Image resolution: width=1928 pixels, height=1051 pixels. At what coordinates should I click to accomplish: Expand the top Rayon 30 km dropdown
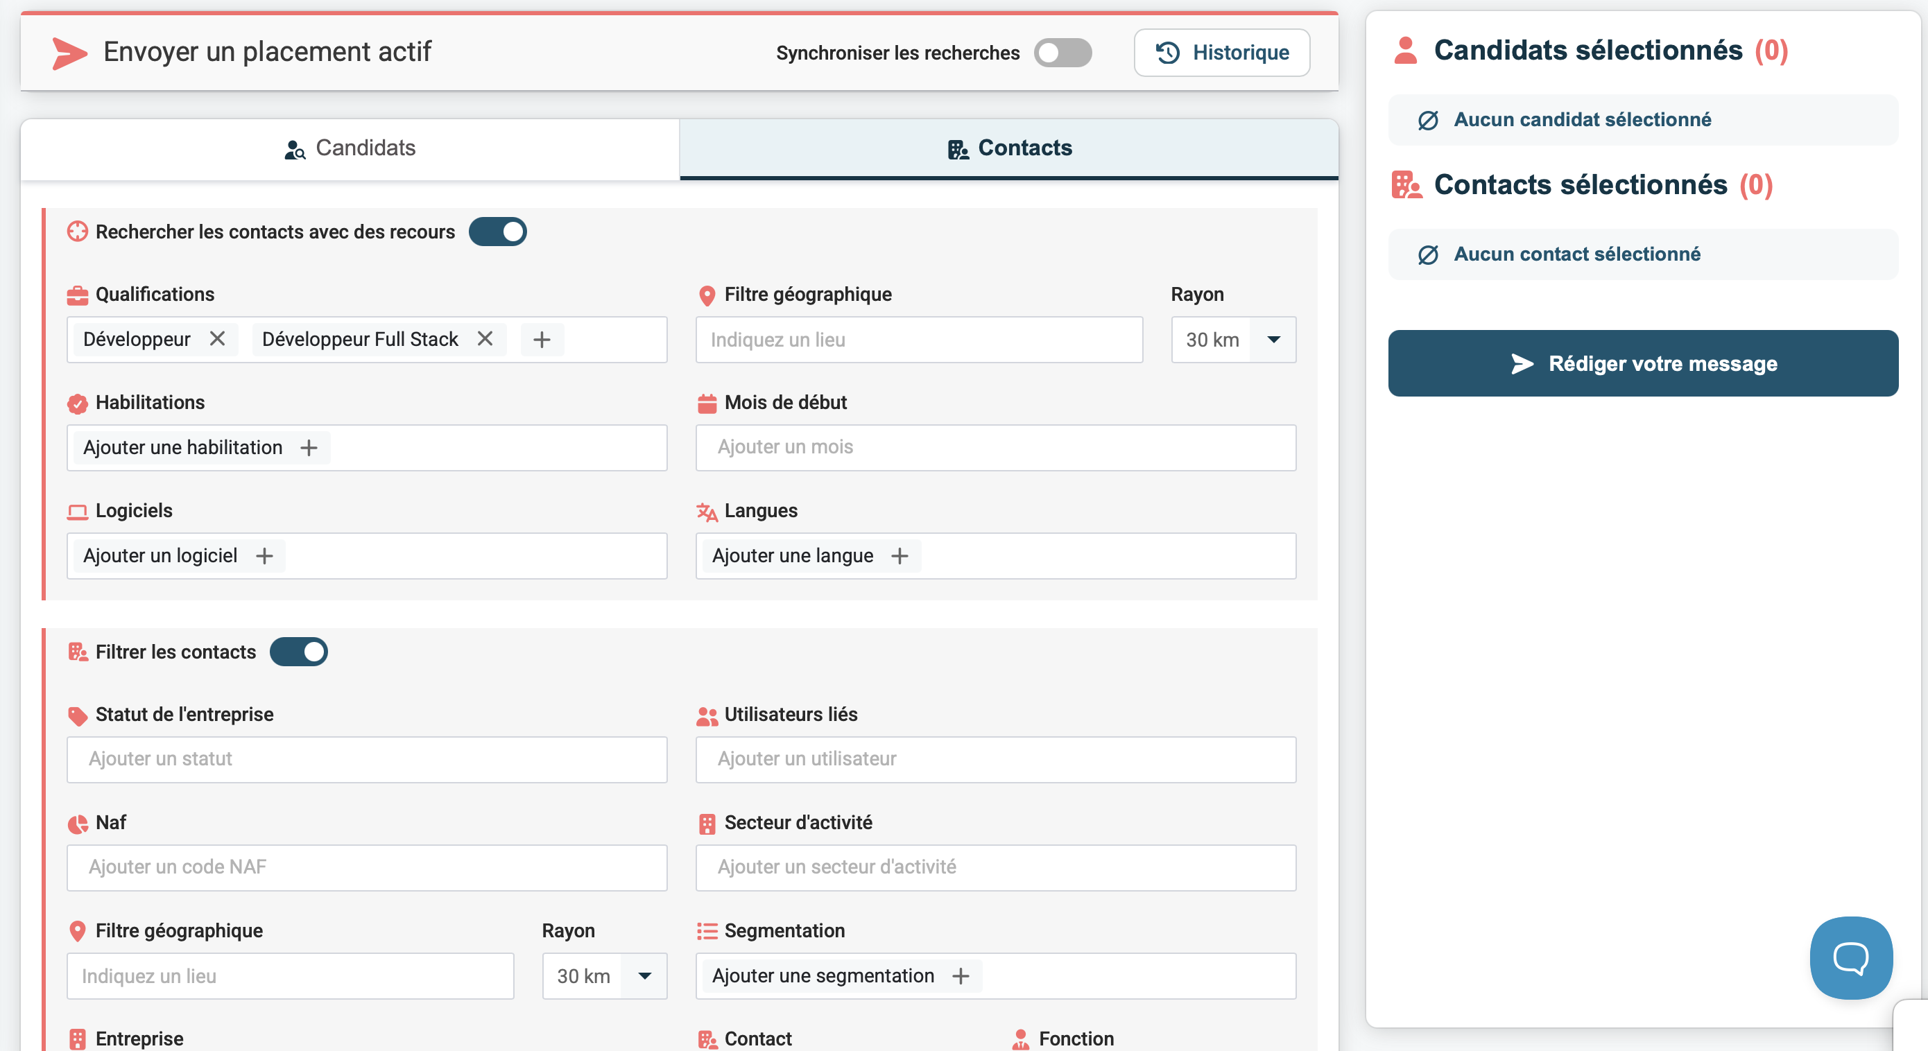click(x=1273, y=340)
